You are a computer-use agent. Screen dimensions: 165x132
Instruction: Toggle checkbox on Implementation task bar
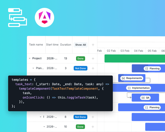(x=129, y=88)
